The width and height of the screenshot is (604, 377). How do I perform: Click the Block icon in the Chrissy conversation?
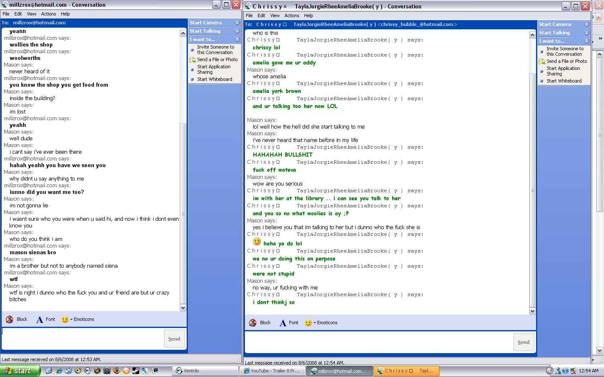click(x=253, y=323)
